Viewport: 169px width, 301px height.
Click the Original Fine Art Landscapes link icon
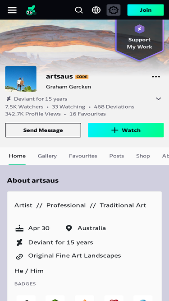[19, 256]
